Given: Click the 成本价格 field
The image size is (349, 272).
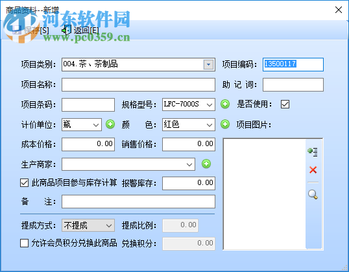Looking at the screenshot, I should coord(88,144).
